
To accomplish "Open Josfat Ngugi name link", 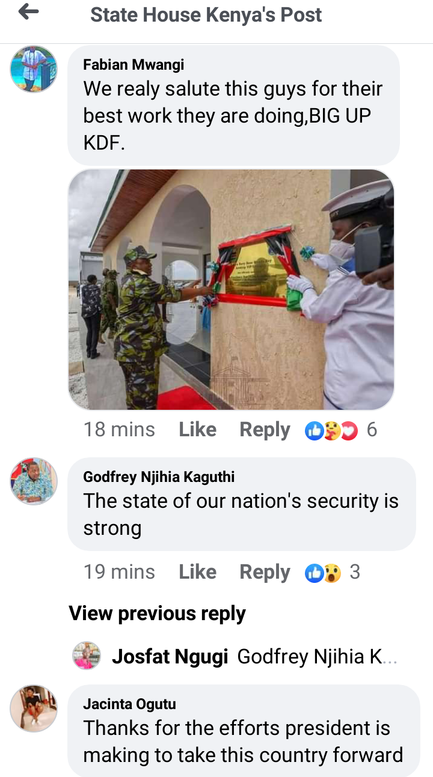I will [x=170, y=657].
